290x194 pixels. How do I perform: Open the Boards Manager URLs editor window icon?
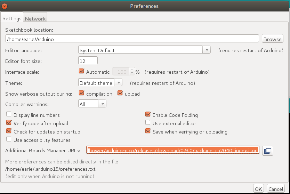click(x=268, y=151)
